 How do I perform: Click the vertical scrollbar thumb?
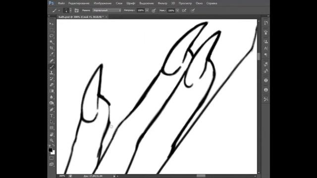coord(259,56)
